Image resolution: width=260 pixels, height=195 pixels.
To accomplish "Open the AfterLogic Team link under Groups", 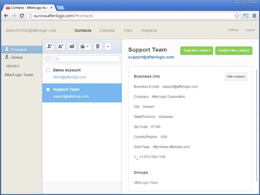I will (146, 183).
